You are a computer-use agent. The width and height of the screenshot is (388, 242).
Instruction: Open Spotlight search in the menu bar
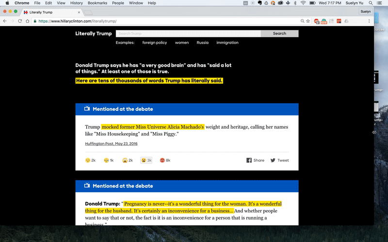coord(371,3)
